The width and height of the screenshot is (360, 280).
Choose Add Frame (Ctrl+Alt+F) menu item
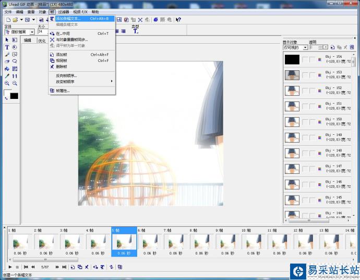[x=82, y=55]
